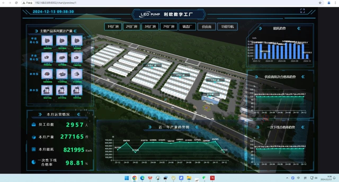Click the monthly output value 277165
This screenshot has height=182, width=339.
(x=72, y=137)
